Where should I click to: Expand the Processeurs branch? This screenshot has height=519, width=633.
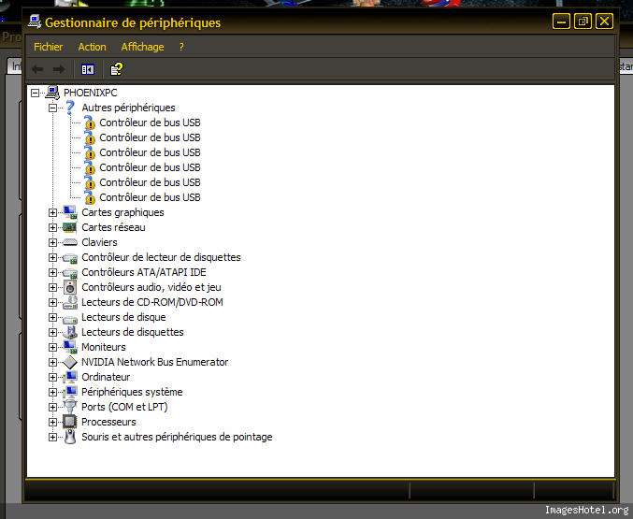[52, 422]
